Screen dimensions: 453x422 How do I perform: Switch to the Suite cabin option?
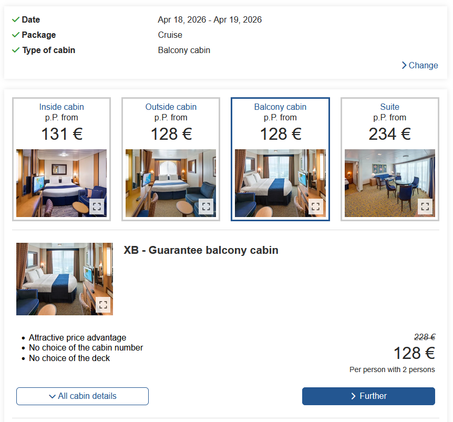pyautogui.click(x=389, y=107)
